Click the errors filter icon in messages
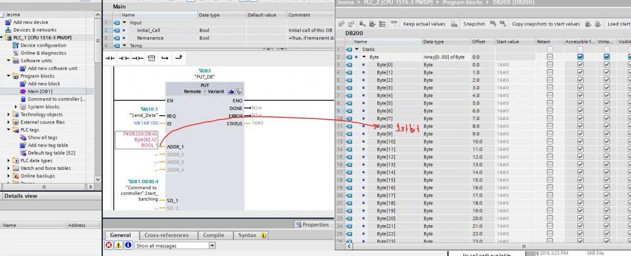 pos(109,245)
